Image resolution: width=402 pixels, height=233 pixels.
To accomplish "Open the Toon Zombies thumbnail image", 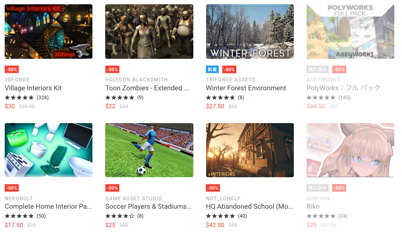I will tap(149, 32).
